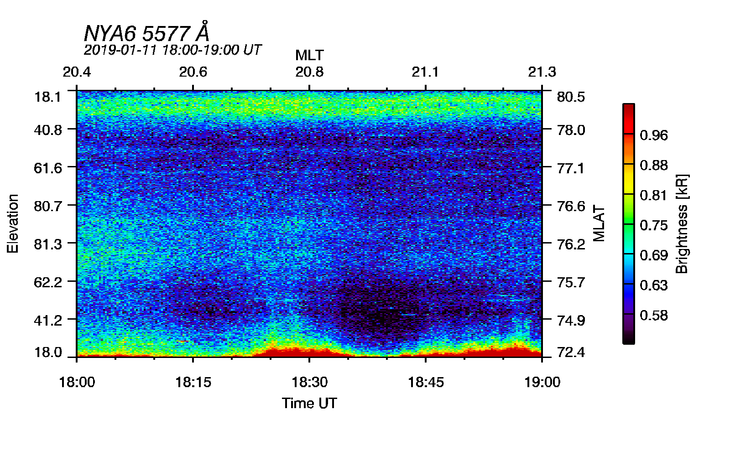Select the Elevation axis title
Viewport: 730px width, 456px height.
pyautogui.click(x=13, y=223)
